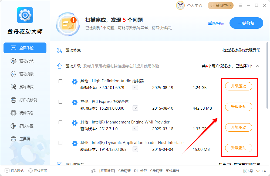270x176 pixels.
Task: Tick checkbox for PCI Express 根复合体
Action: tap(60, 102)
